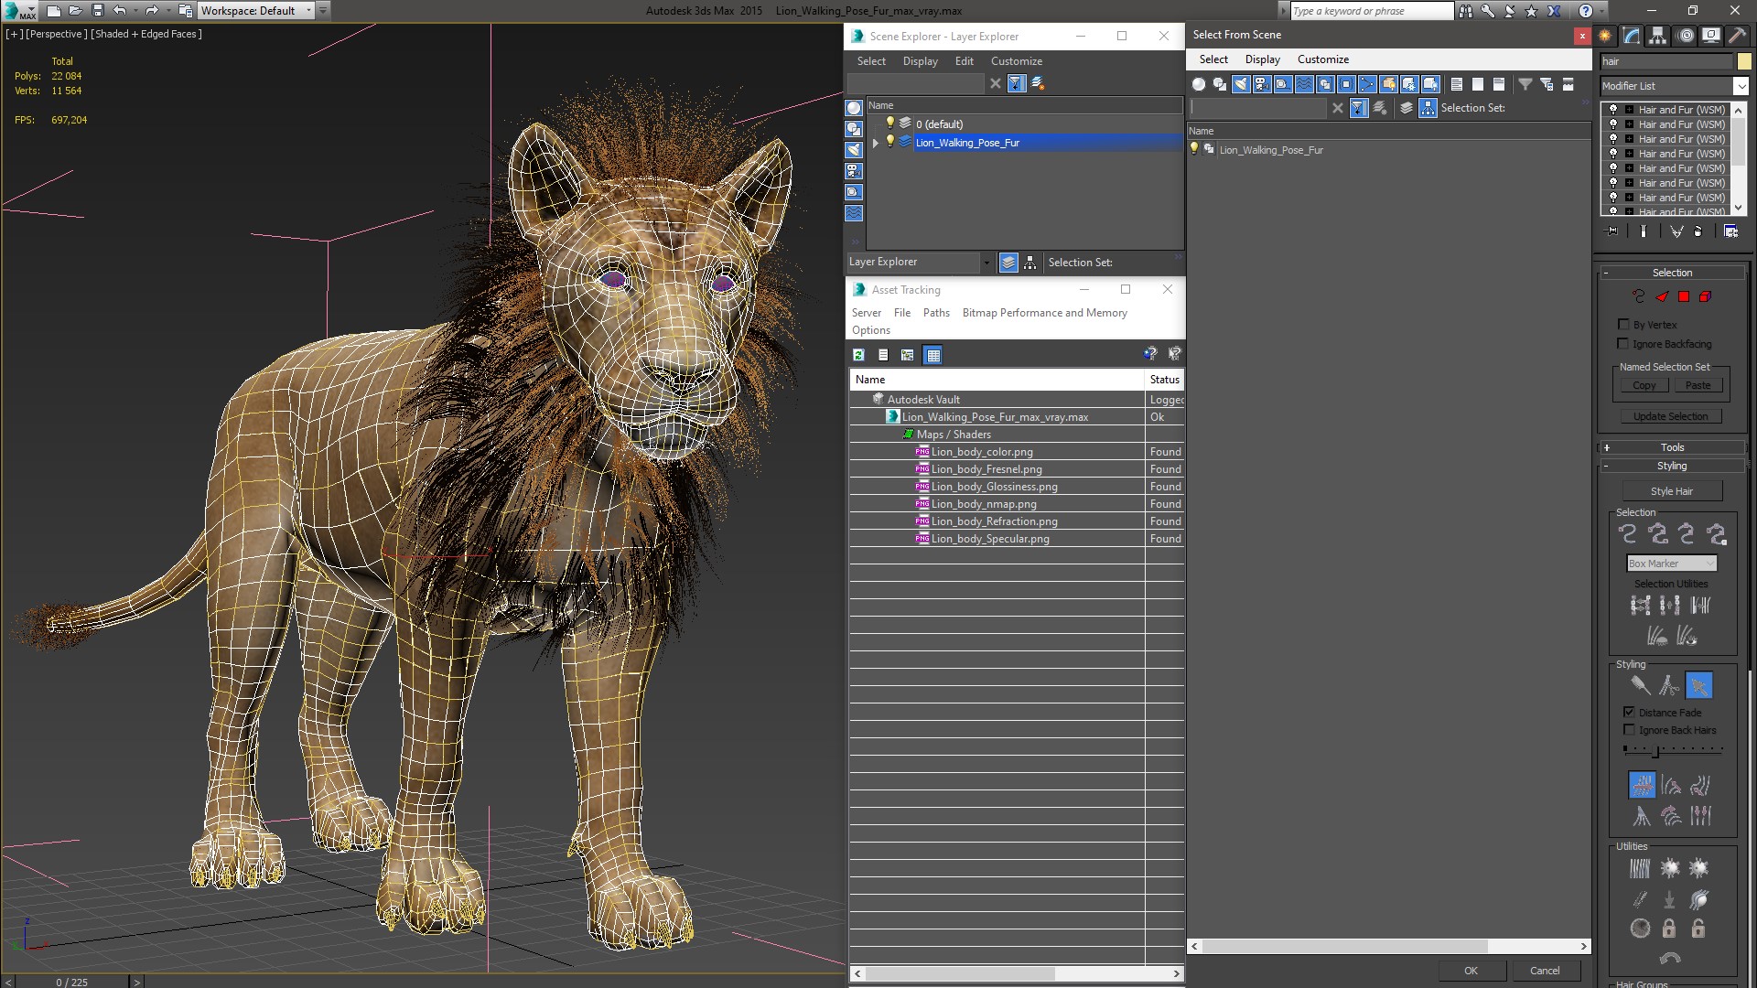Click the Copy named selection button
This screenshot has width=1757, height=988.
point(1644,385)
